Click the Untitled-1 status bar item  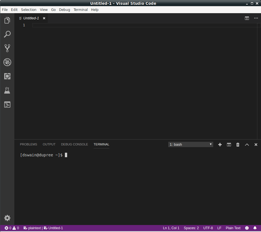(53, 228)
